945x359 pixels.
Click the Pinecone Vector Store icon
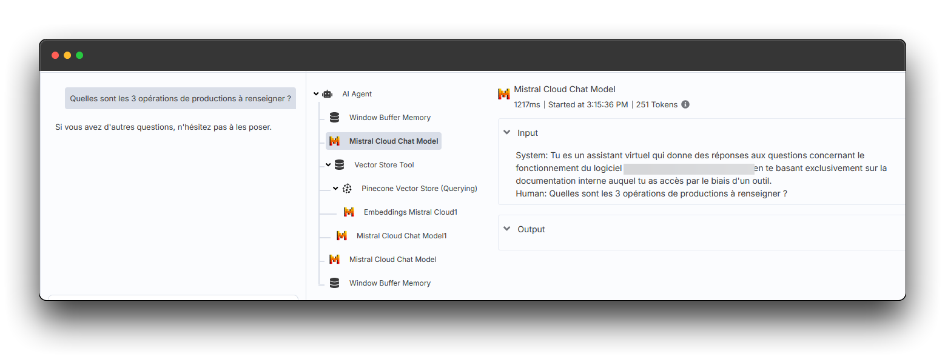pyautogui.click(x=347, y=189)
